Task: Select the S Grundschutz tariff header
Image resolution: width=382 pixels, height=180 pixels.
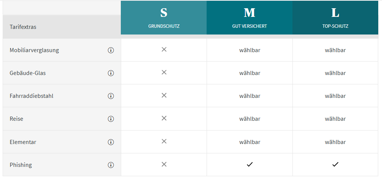Action: (164, 18)
